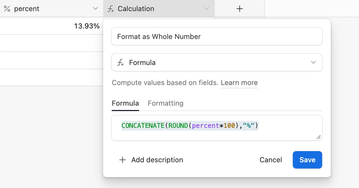
Task: Click fx icon inside field type selector
Action: point(120,63)
